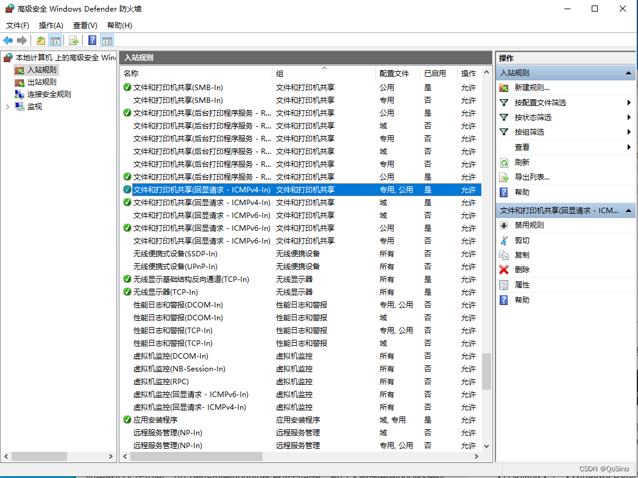This screenshot has height=478, width=638.
Task: Click the 导出列表 icon in actions pane
Action: [x=504, y=177]
